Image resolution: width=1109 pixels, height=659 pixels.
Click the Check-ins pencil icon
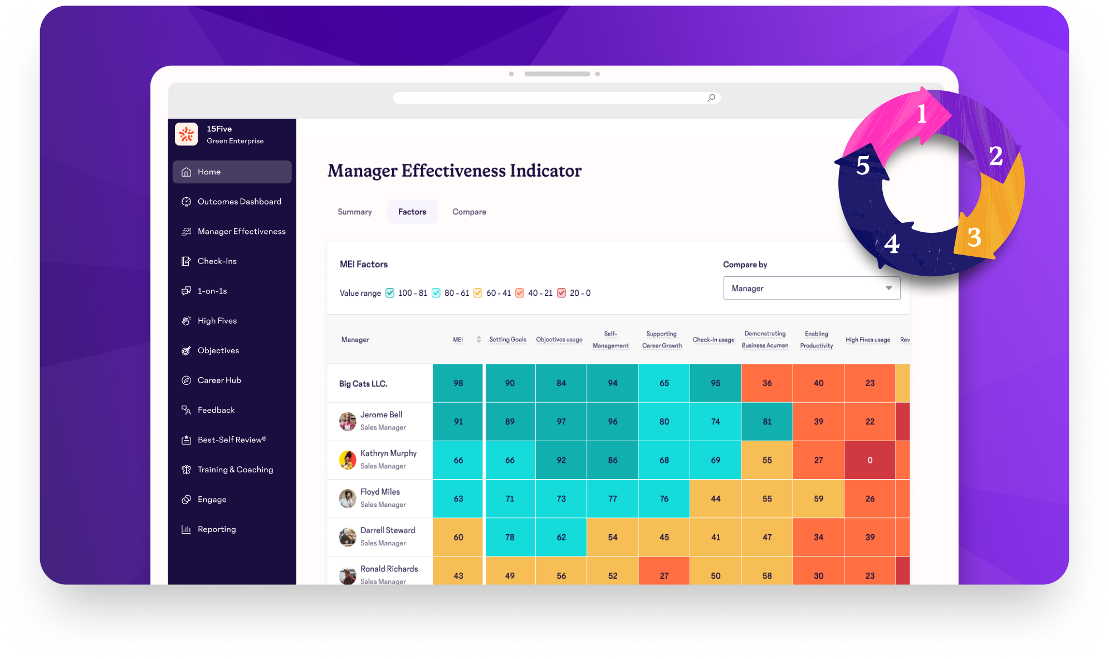[187, 261]
